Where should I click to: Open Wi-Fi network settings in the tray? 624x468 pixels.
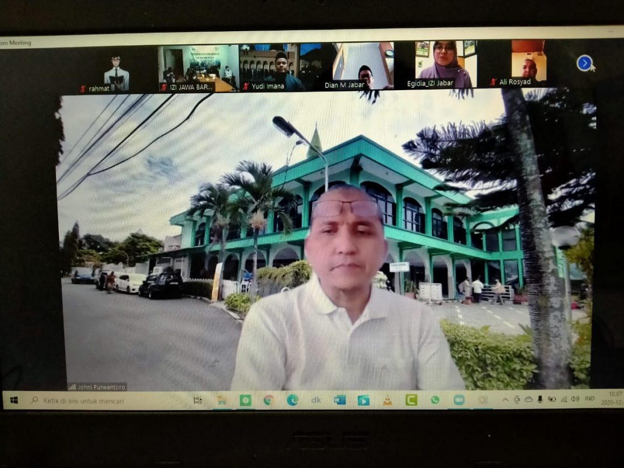coord(563,399)
